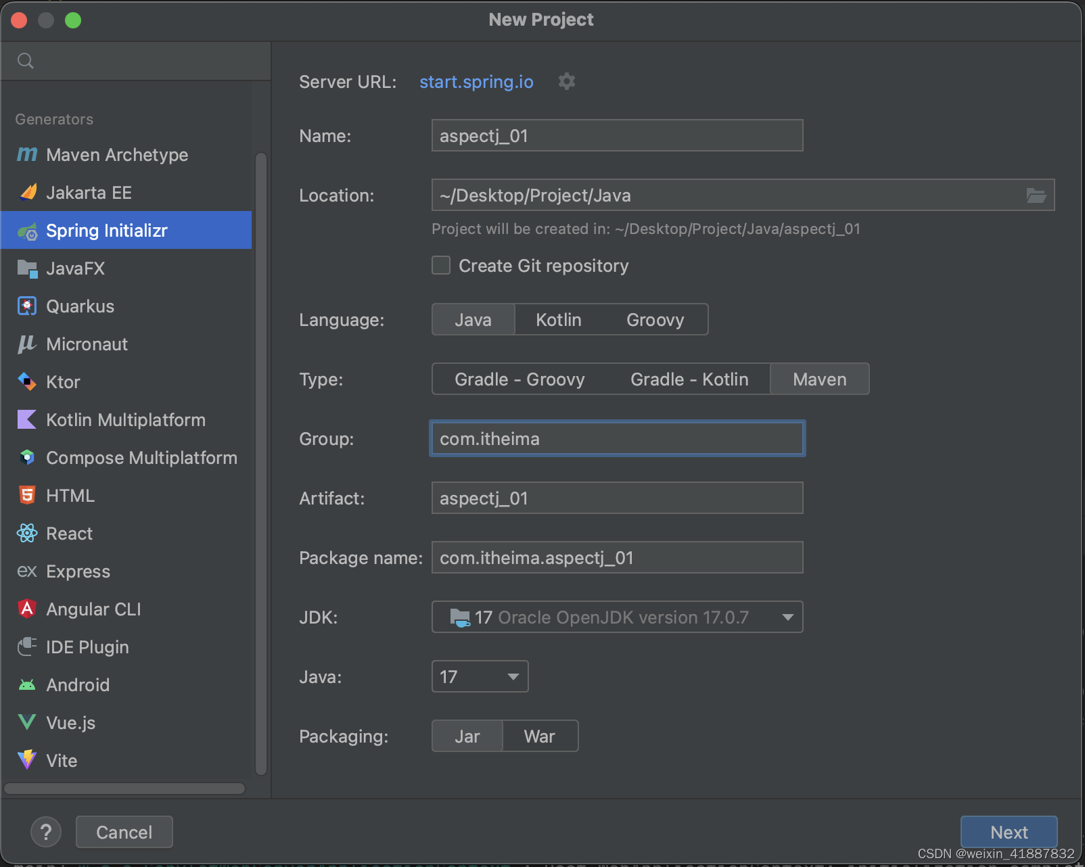Click the Vue.js V icon
The height and width of the screenshot is (867, 1085).
pos(27,722)
